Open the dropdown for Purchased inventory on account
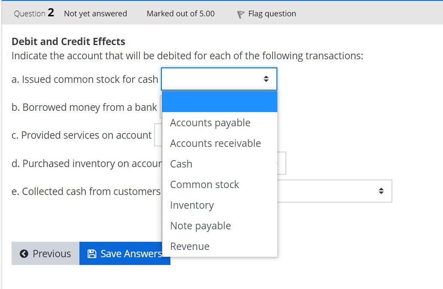Viewport: 443px width, 289px height. (x=281, y=163)
